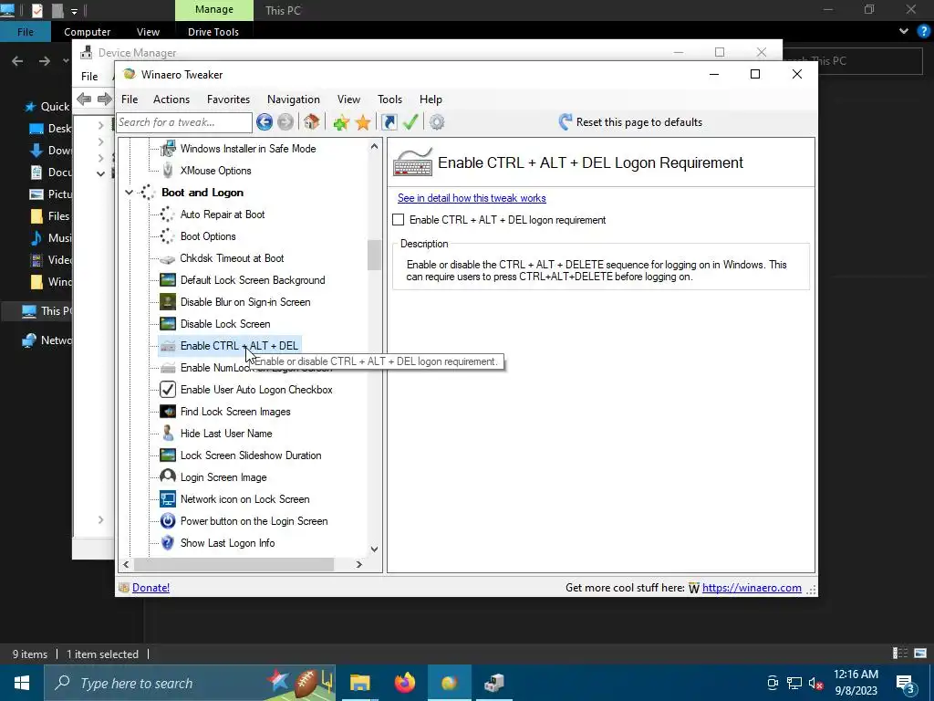Image resolution: width=934 pixels, height=701 pixels.
Task: Select Network icon on Lock Screen entry
Action: [x=244, y=499]
